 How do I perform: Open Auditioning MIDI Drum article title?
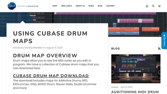click(135, 92)
